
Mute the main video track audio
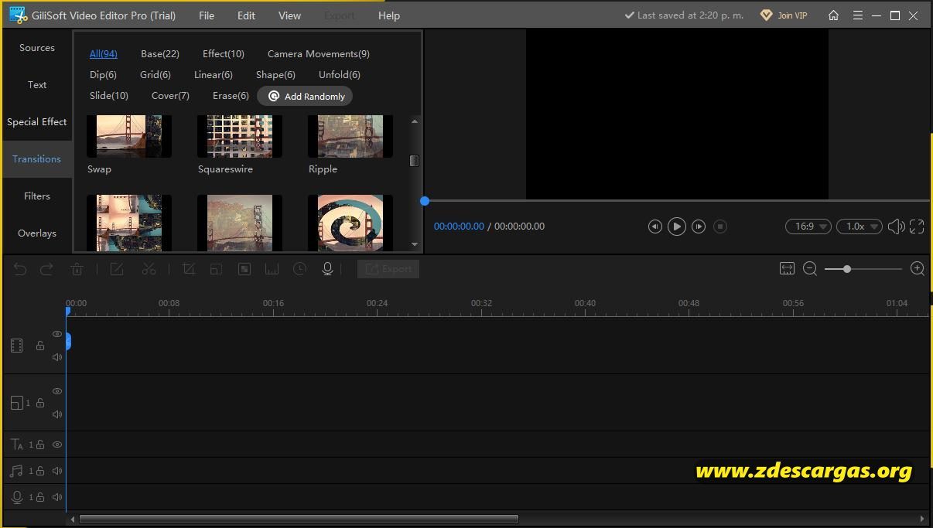click(x=57, y=357)
